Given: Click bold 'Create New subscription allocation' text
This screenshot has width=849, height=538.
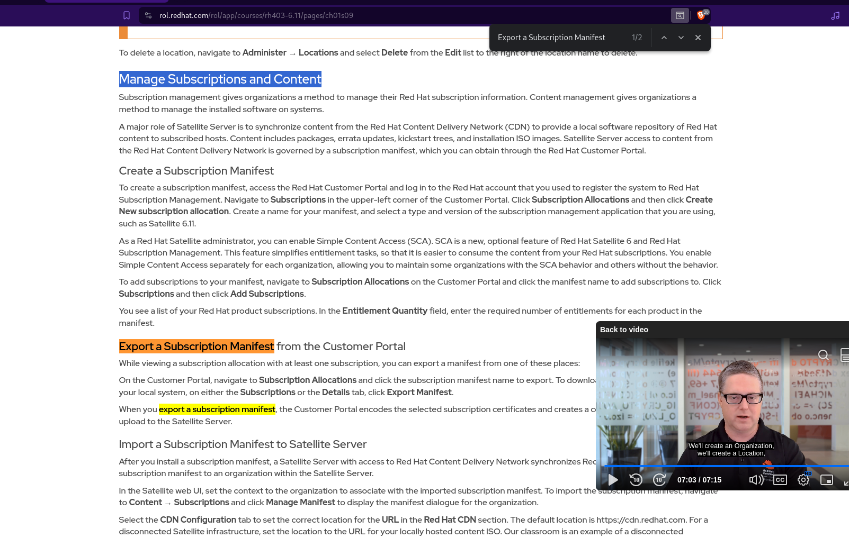Looking at the screenshot, I should [416, 206].
